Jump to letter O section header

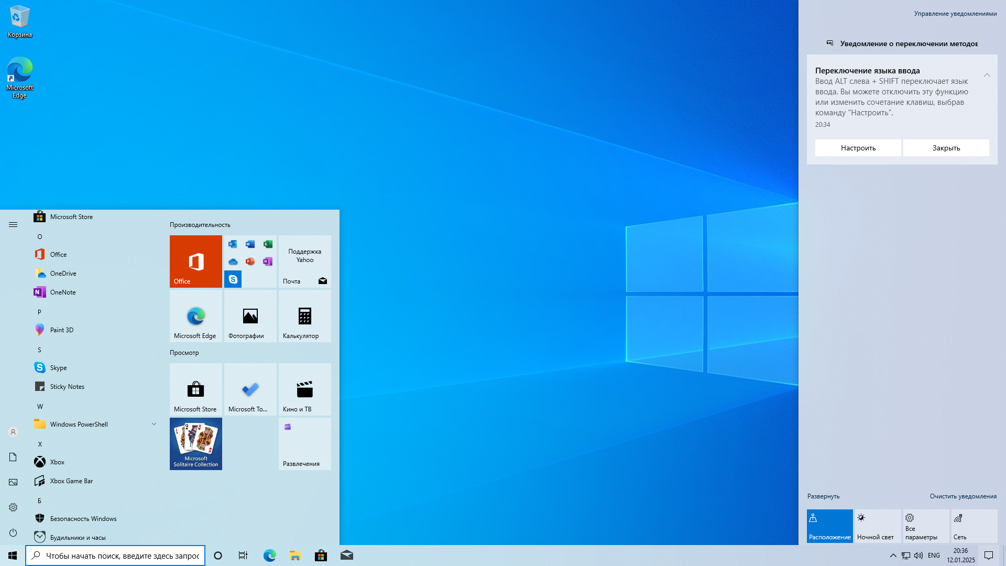point(40,237)
